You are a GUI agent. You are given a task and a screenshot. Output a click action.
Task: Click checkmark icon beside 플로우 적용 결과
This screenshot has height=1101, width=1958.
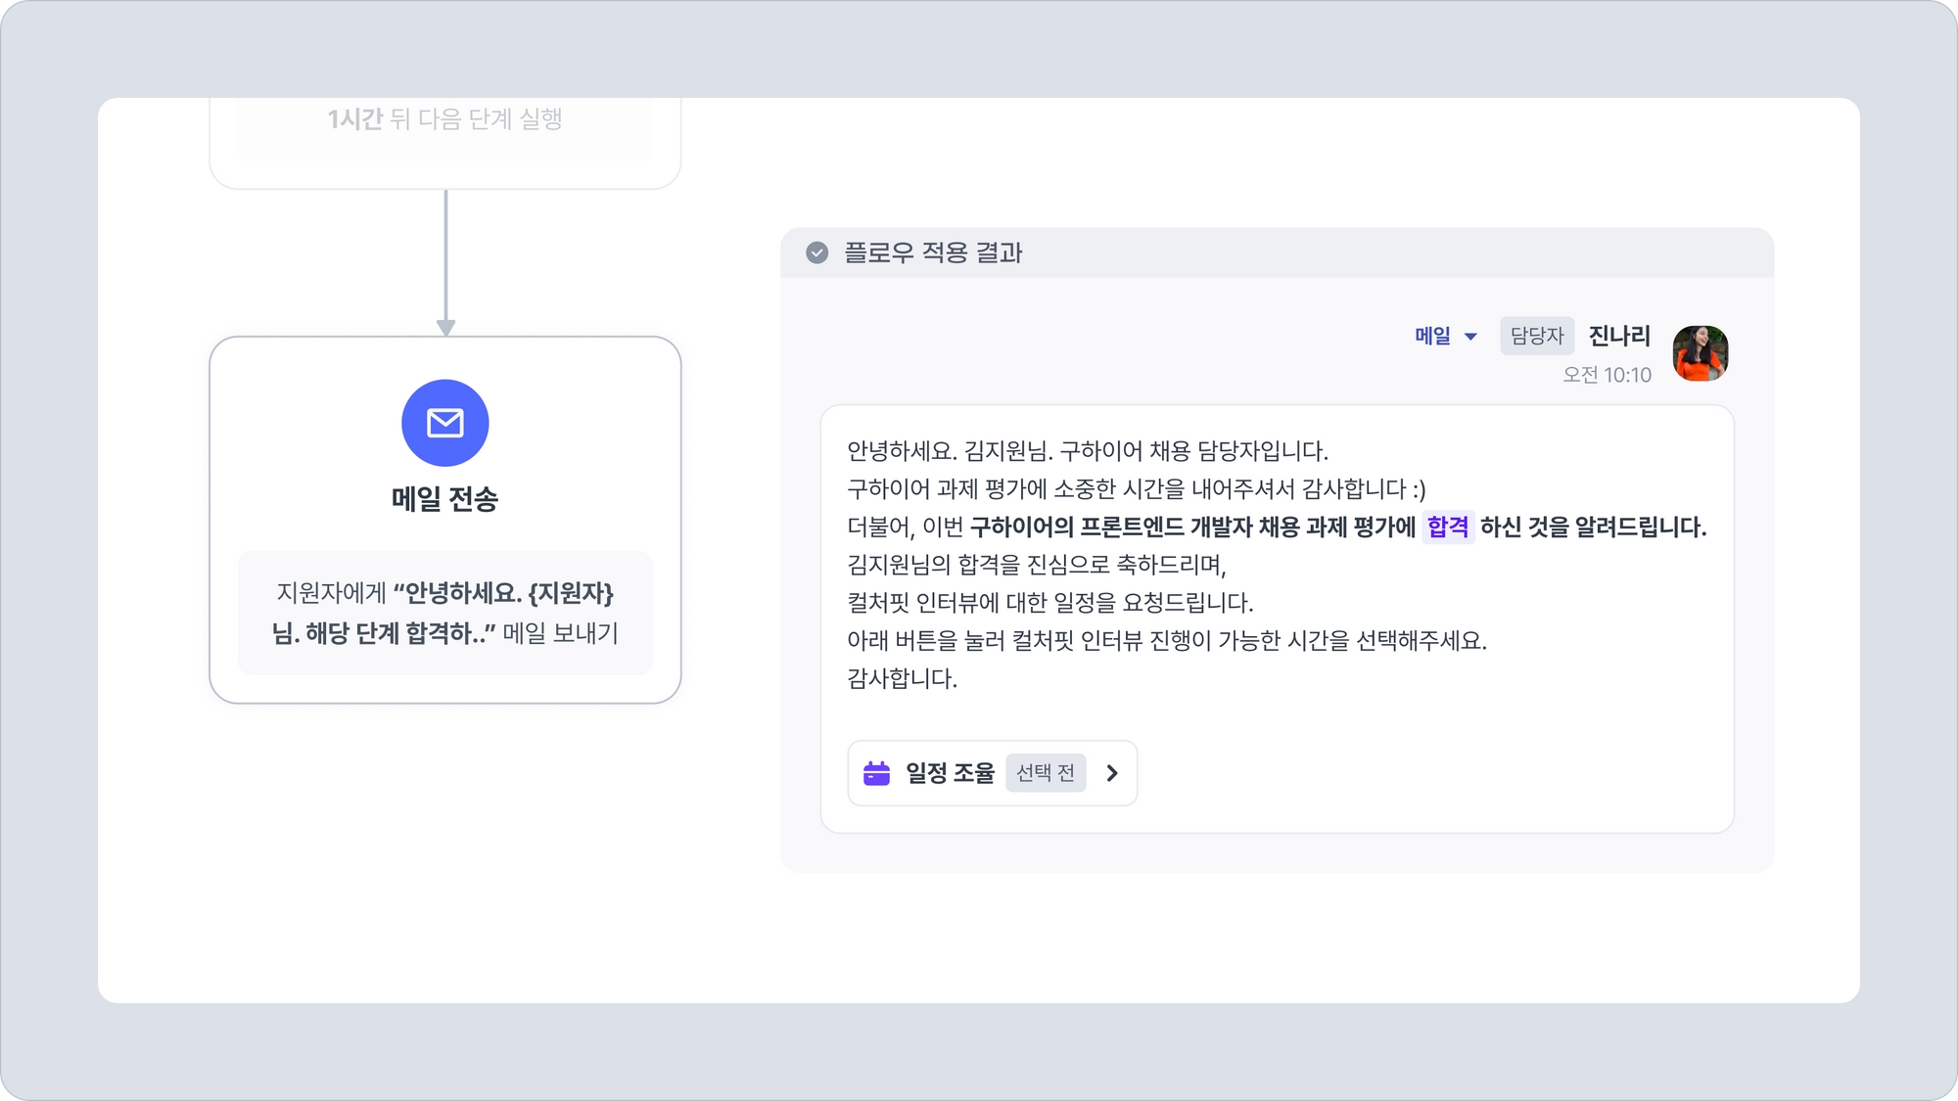[816, 252]
